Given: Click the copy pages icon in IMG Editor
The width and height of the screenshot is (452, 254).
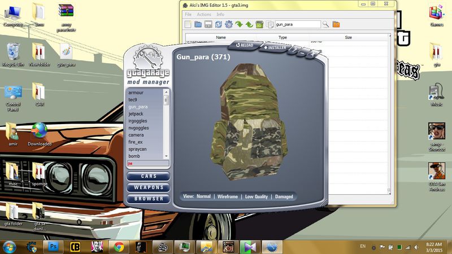Looking at the screenshot, I should click(x=270, y=24).
